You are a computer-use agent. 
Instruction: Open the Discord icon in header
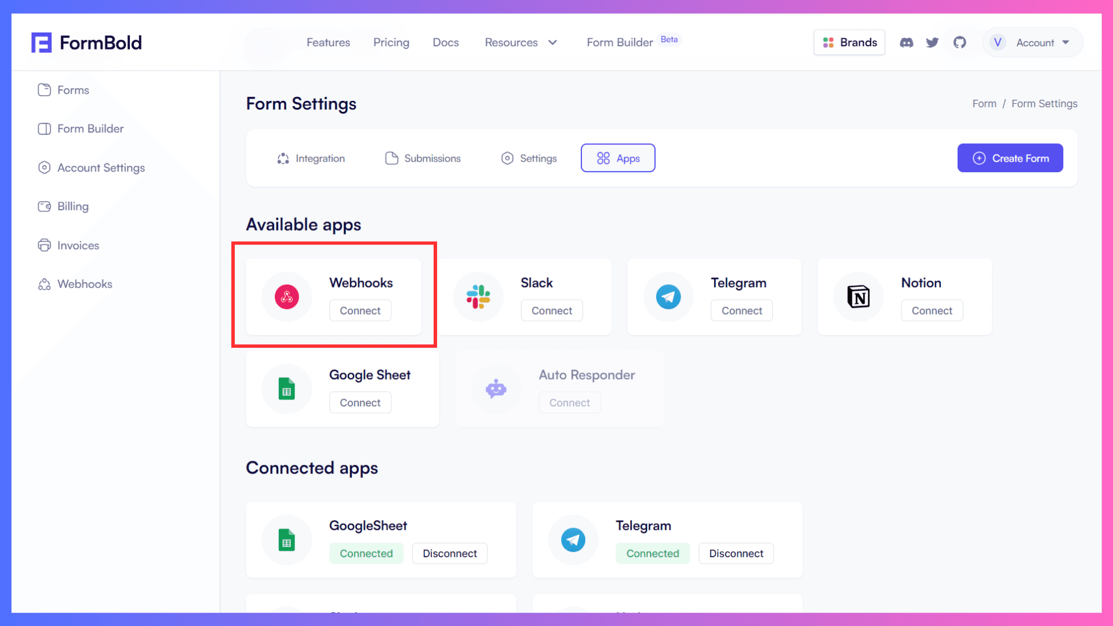coord(906,42)
